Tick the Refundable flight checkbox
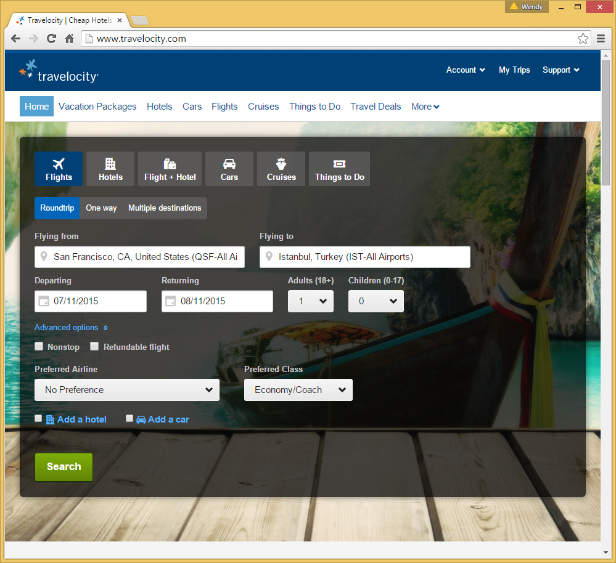 click(94, 346)
